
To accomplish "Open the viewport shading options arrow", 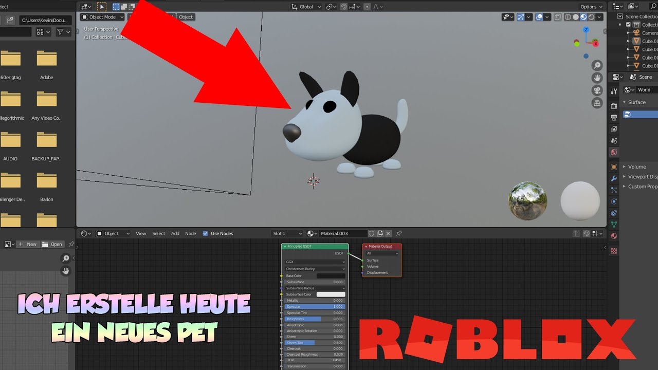I will click(599, 17).
